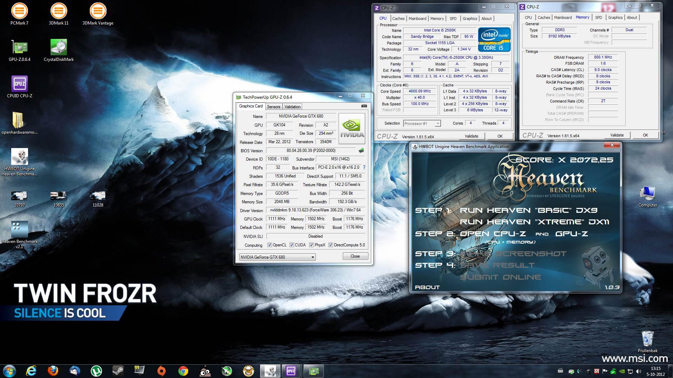Click the DRAM Frequency 800.1 MHz value
Image resolution: width=673 pixels, height=378 pixels.
click(x=603, y=57)
